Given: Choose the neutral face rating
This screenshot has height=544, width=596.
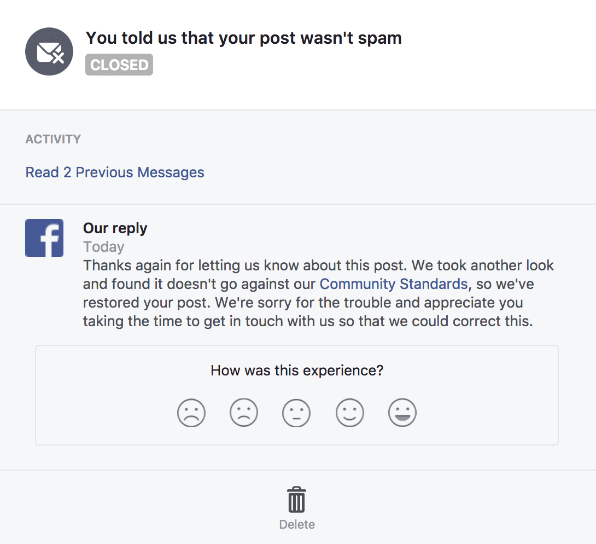Looking at the screenshot, I should 296,413.
